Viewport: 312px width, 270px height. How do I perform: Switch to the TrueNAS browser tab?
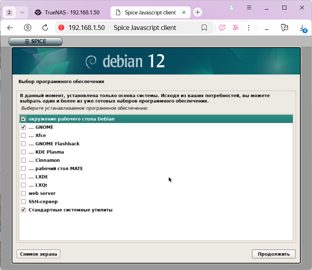pyautogui.click(x=67, y=12)
